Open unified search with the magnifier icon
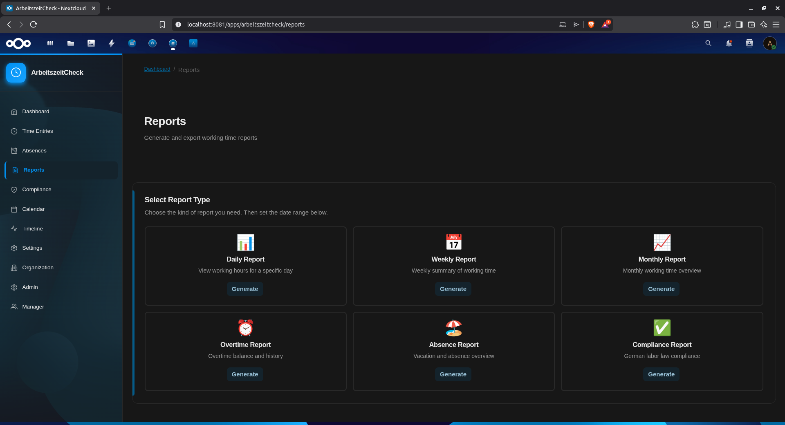This screenshot has height=425, width=785. pyautogui.click(x=708, y=43)
